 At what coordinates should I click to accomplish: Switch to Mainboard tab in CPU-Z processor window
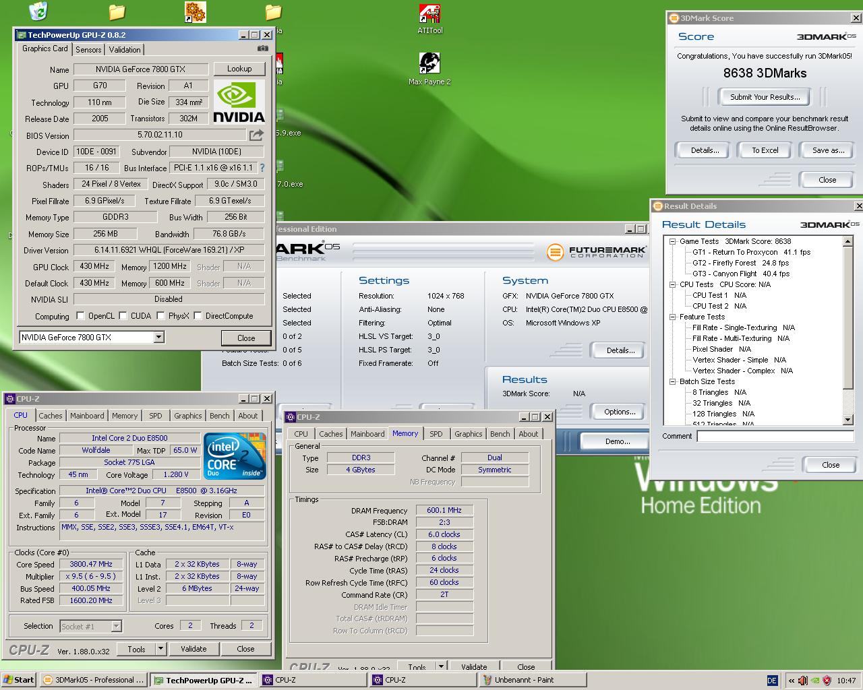click(87, 416)
